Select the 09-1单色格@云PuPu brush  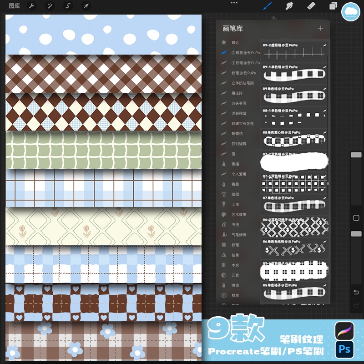(294, 73)
